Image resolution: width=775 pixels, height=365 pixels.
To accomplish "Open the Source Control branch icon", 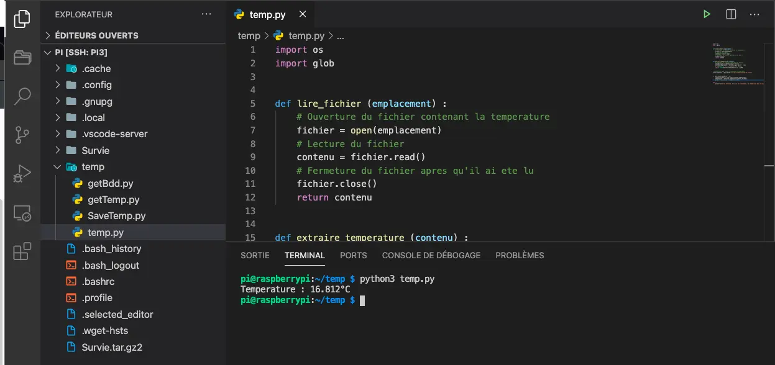I will 22,135.
